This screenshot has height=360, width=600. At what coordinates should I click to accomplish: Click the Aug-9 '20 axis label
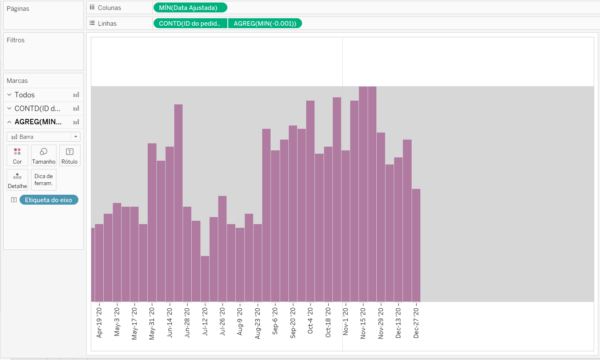pos(240,321)
